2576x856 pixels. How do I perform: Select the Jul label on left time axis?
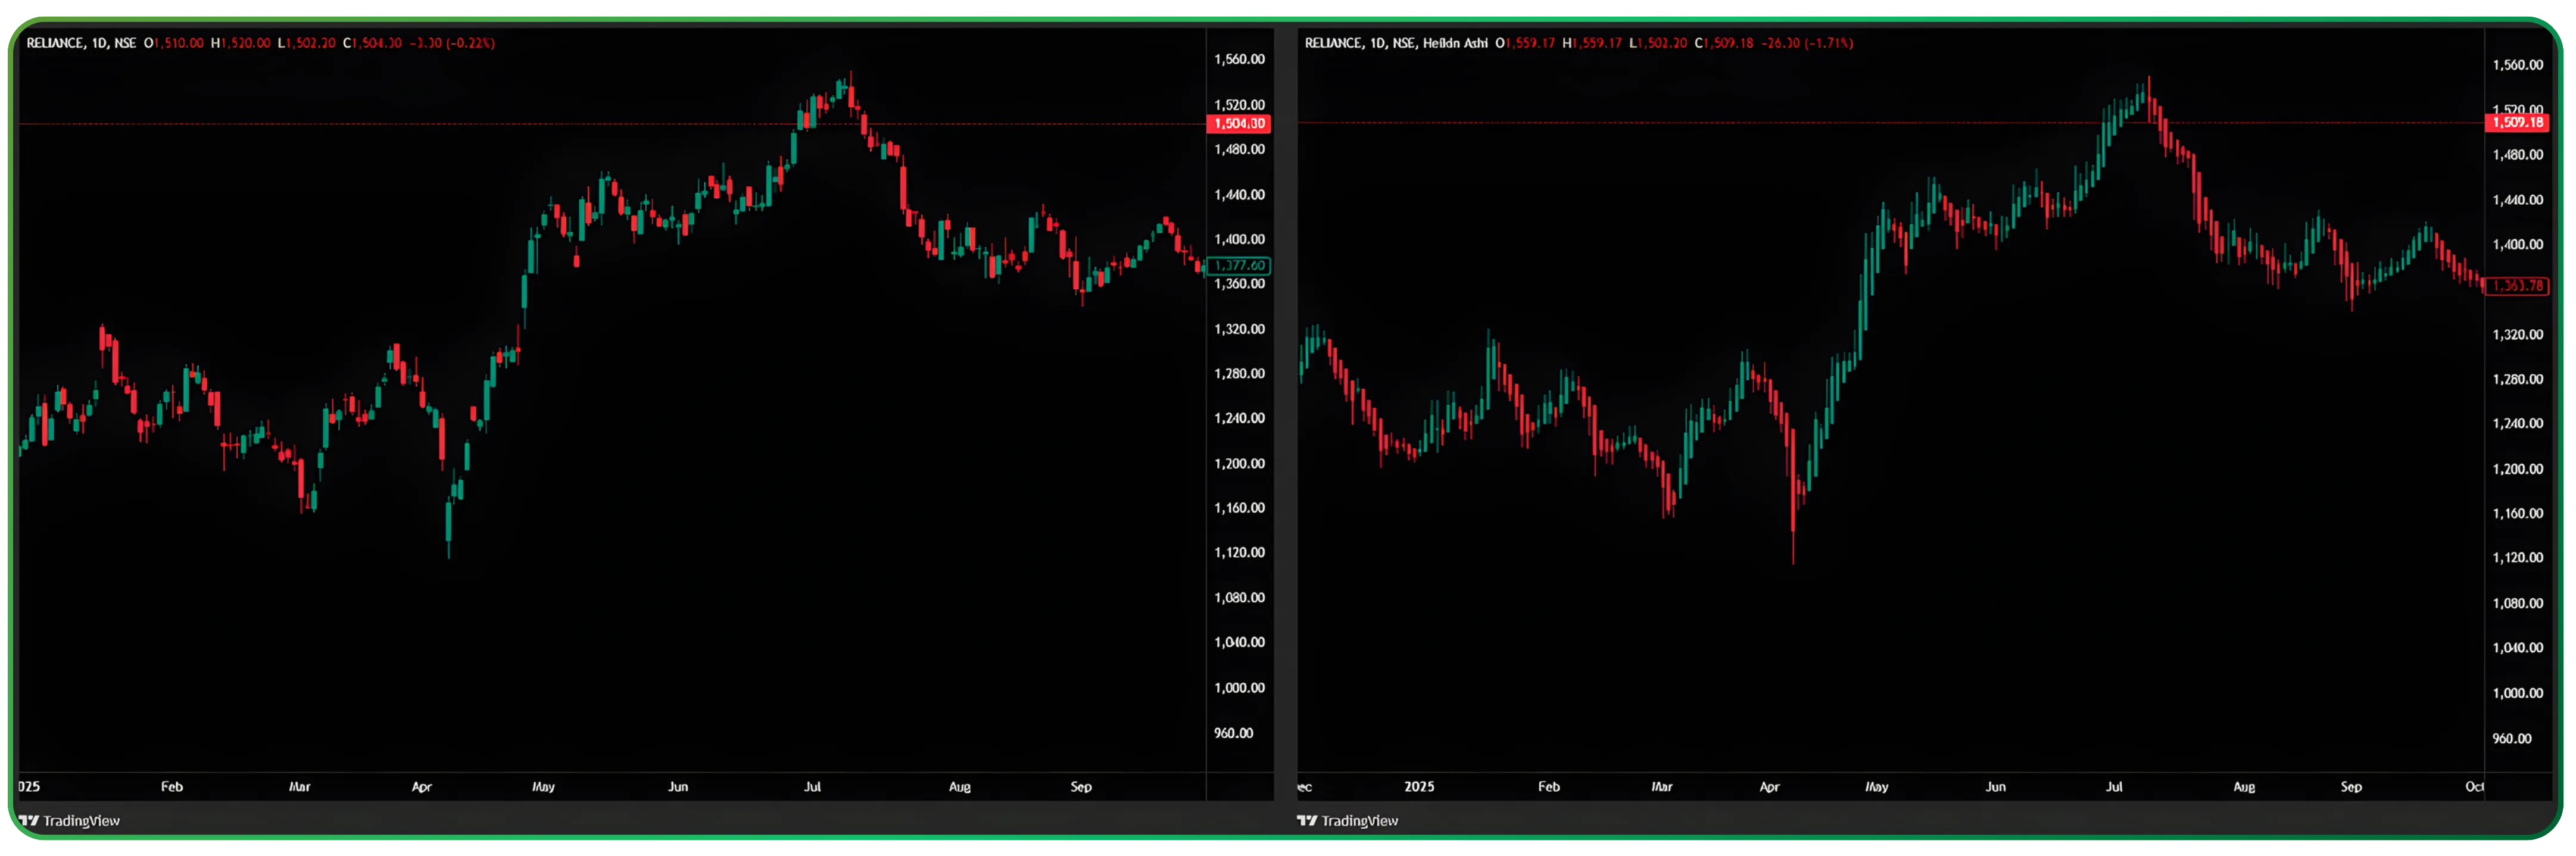click(813, 787)
